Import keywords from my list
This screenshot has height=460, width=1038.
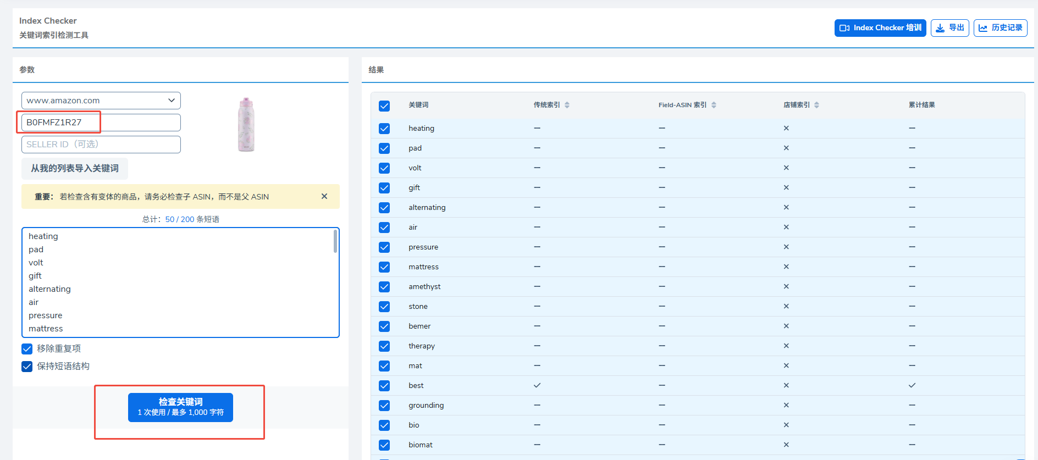click(75, 169)
